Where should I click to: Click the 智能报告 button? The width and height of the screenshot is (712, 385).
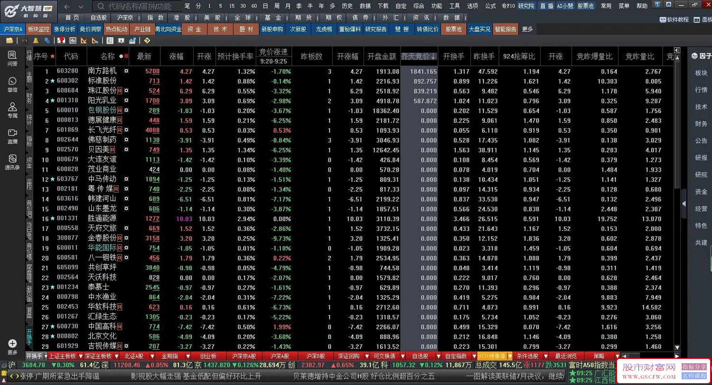pos(506,29)
